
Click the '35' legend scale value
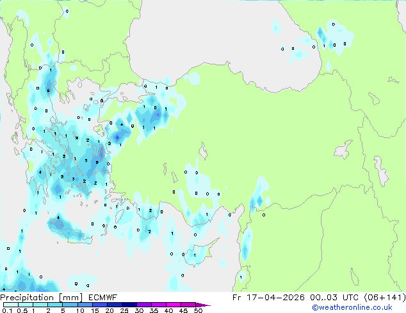coord(154,310)
